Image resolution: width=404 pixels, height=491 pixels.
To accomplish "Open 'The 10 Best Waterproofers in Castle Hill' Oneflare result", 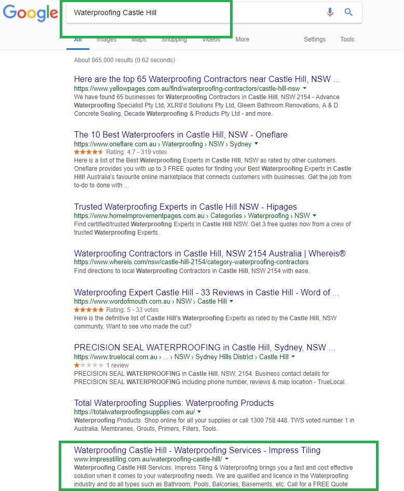I will pyautogui.click(x=181, y=134).
